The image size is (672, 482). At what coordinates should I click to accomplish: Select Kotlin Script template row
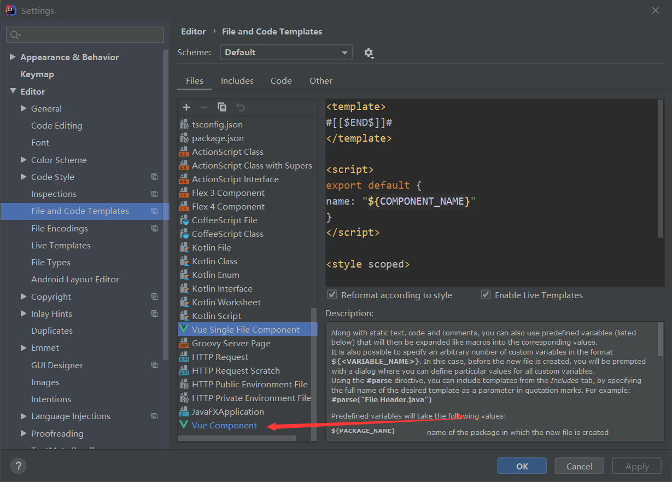tap(244, 316)
